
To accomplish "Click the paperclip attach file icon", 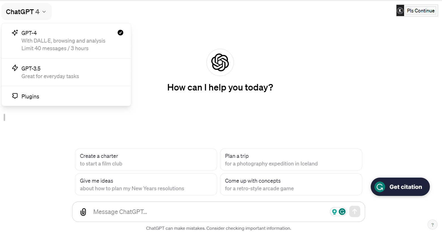I will 83,212.
